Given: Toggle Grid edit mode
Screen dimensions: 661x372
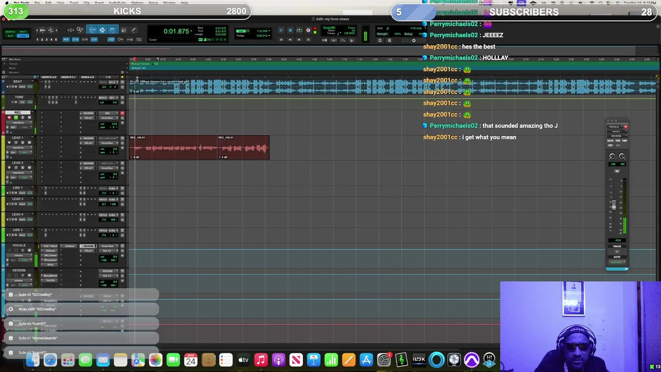Looking at the screenshot, I should point(23,36).
